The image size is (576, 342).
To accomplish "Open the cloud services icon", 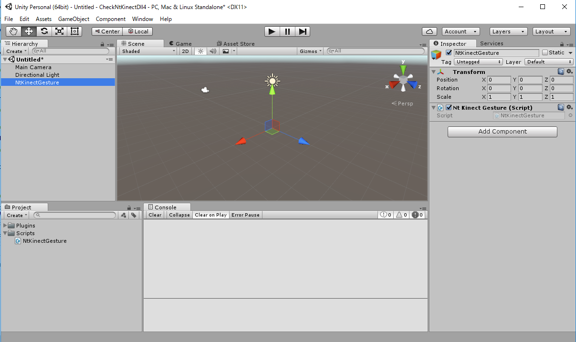I will click(x=429, y=31).
